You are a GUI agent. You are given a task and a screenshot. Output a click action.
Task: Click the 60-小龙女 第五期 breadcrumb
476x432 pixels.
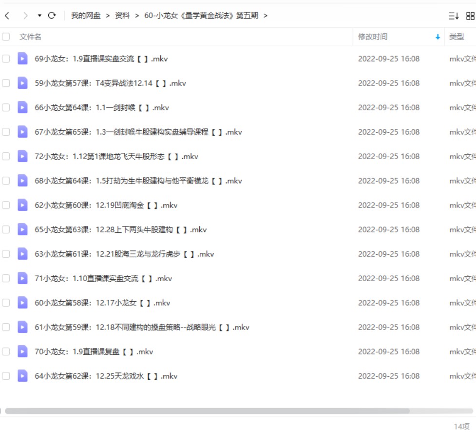201,15
